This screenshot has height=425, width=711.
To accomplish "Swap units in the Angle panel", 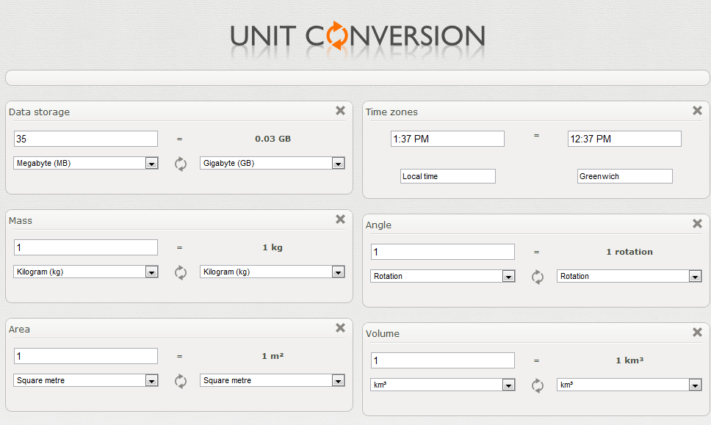I will pos(538,277).
